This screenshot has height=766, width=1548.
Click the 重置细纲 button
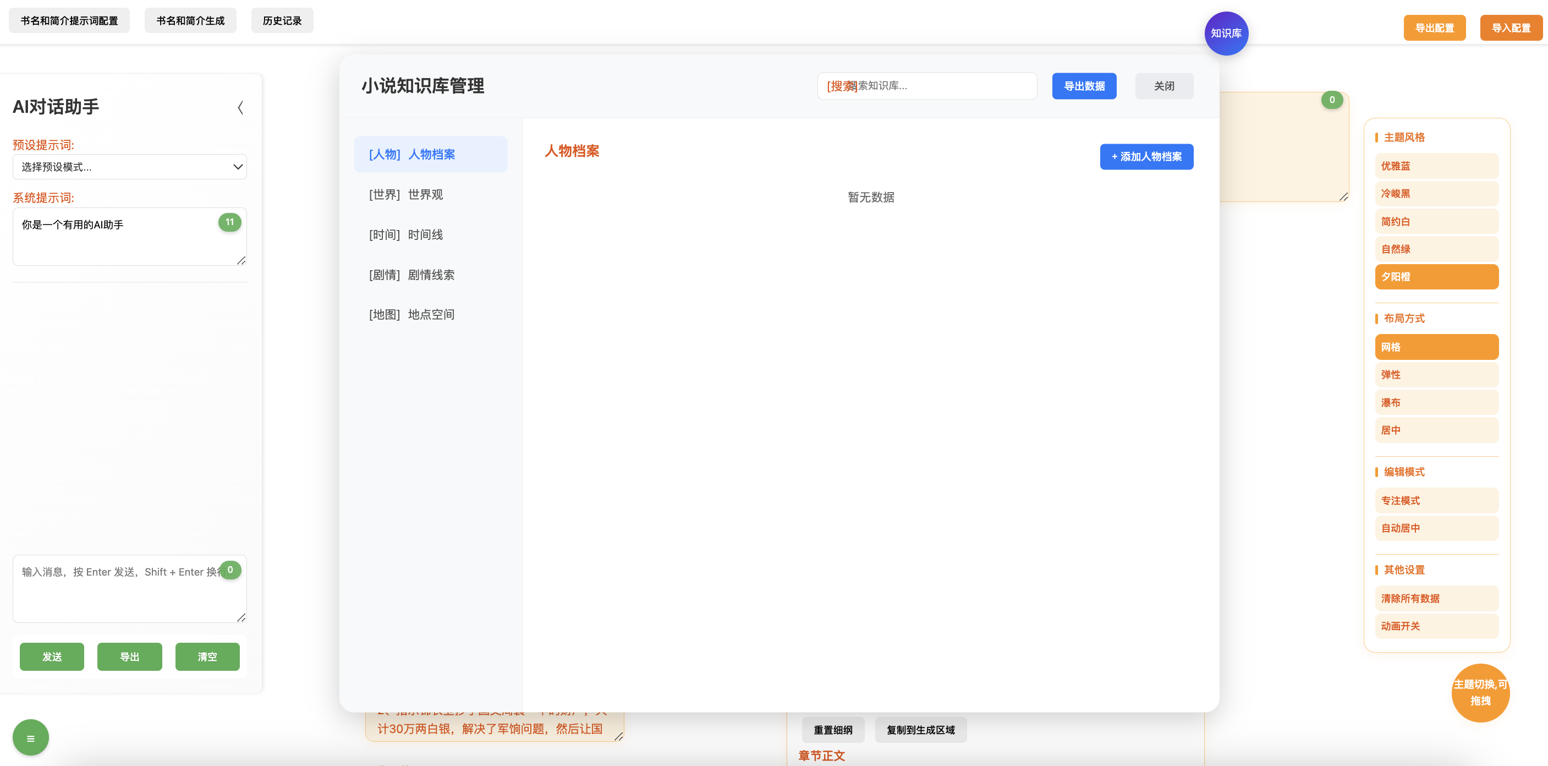(x=832, y=729)
